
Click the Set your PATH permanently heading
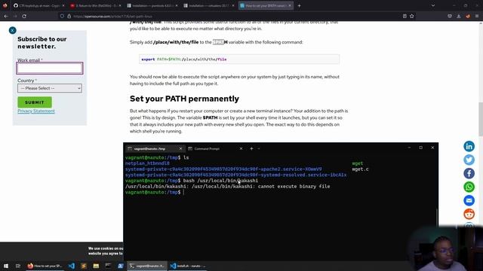point(184,99)
